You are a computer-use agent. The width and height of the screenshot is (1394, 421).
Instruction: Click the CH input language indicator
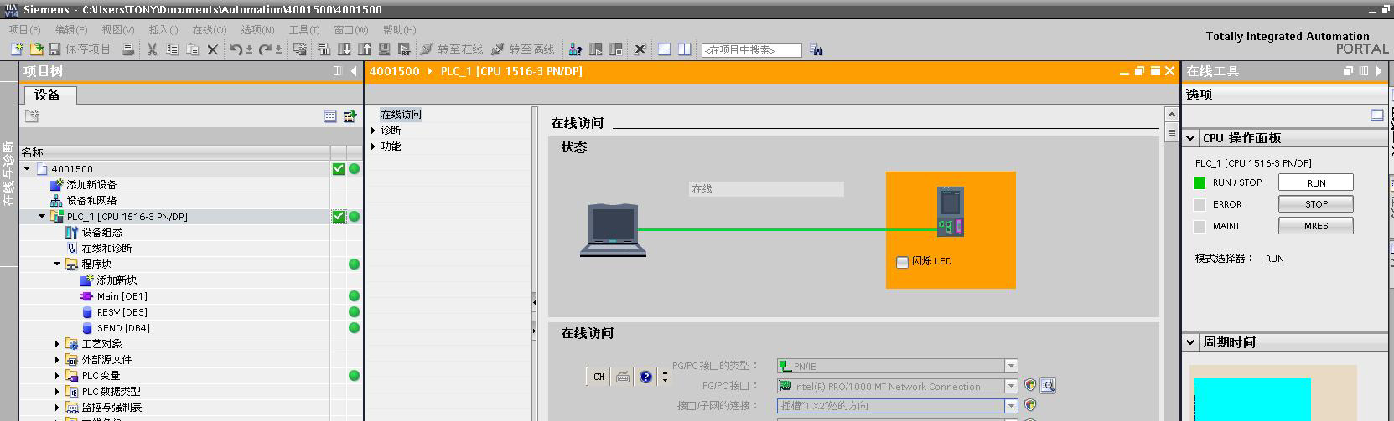(599, 377)
